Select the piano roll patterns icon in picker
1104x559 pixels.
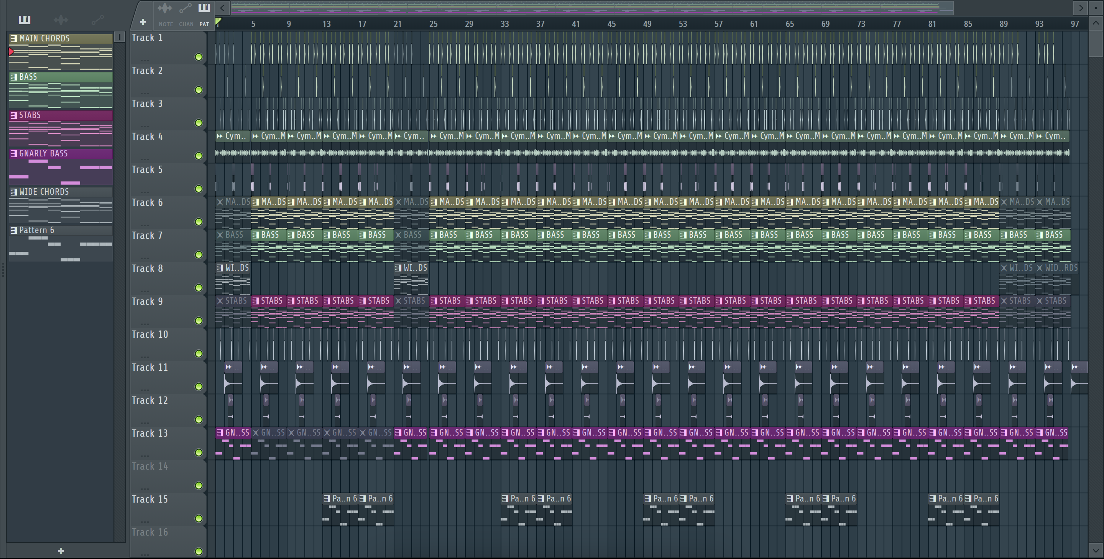click(25, 20)
